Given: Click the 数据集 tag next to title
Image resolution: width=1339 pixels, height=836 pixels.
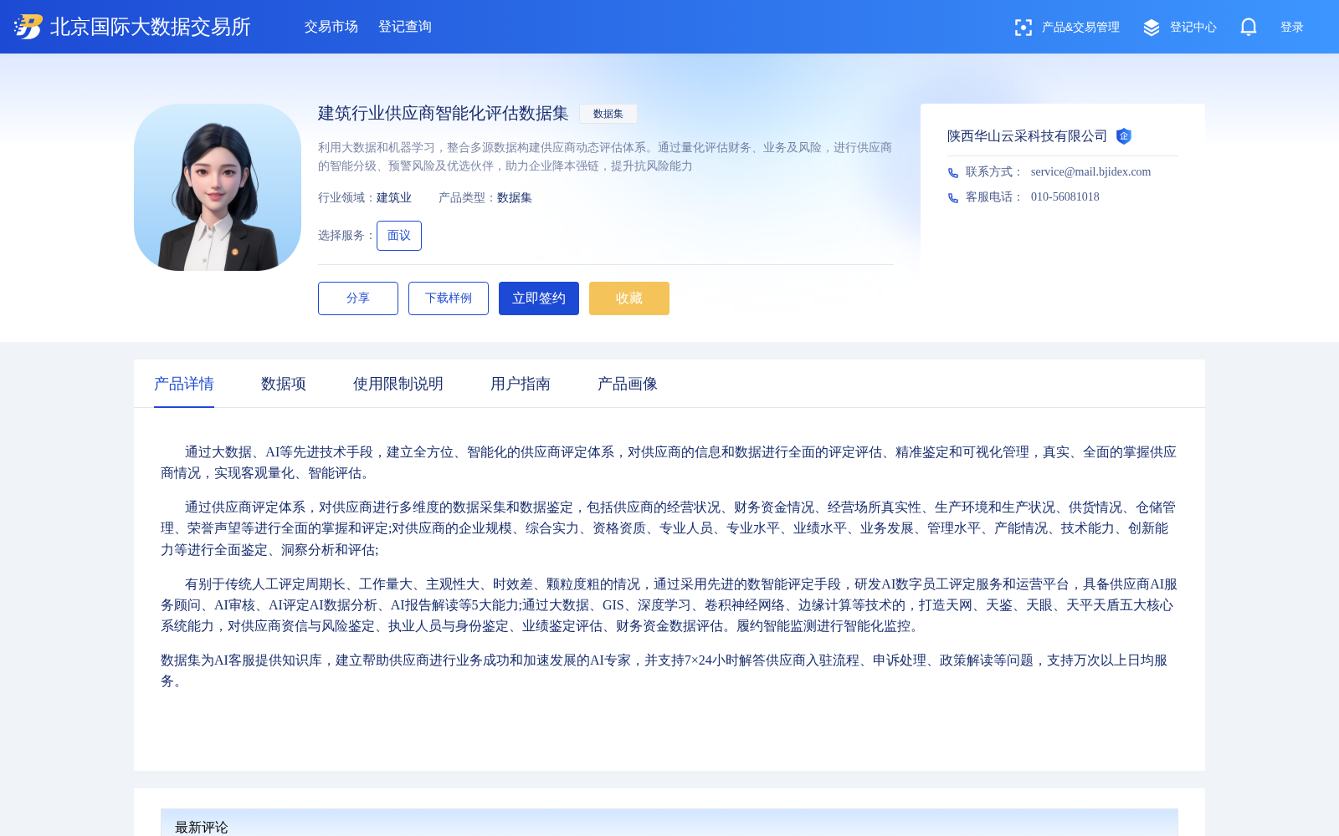Looking at the screenshot, I should (x=608, y=114).
